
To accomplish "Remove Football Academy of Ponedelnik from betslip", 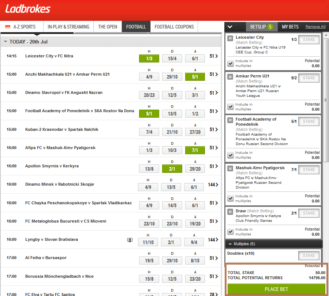I will (x=230, y=120).
